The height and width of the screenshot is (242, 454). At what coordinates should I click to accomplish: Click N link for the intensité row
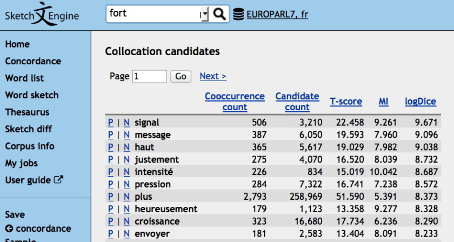(126, 172)
